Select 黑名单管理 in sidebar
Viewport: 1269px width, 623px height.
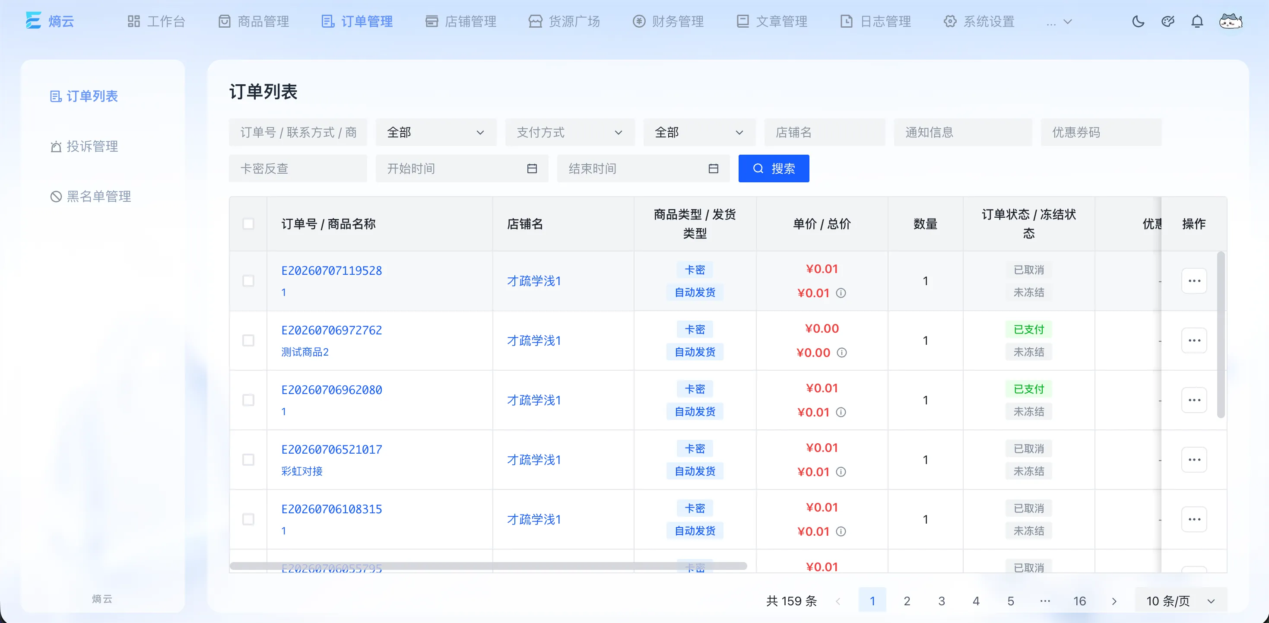[91, 197]
